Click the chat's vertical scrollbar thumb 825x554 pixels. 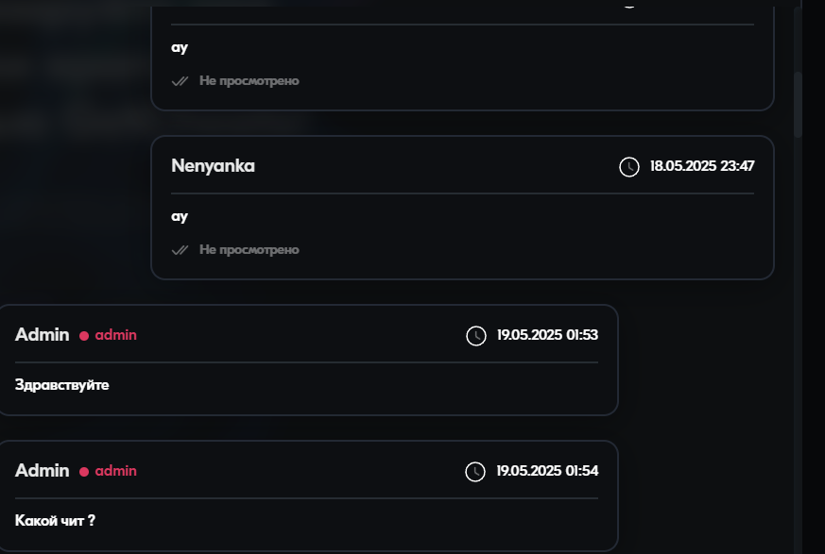[798, 104]
